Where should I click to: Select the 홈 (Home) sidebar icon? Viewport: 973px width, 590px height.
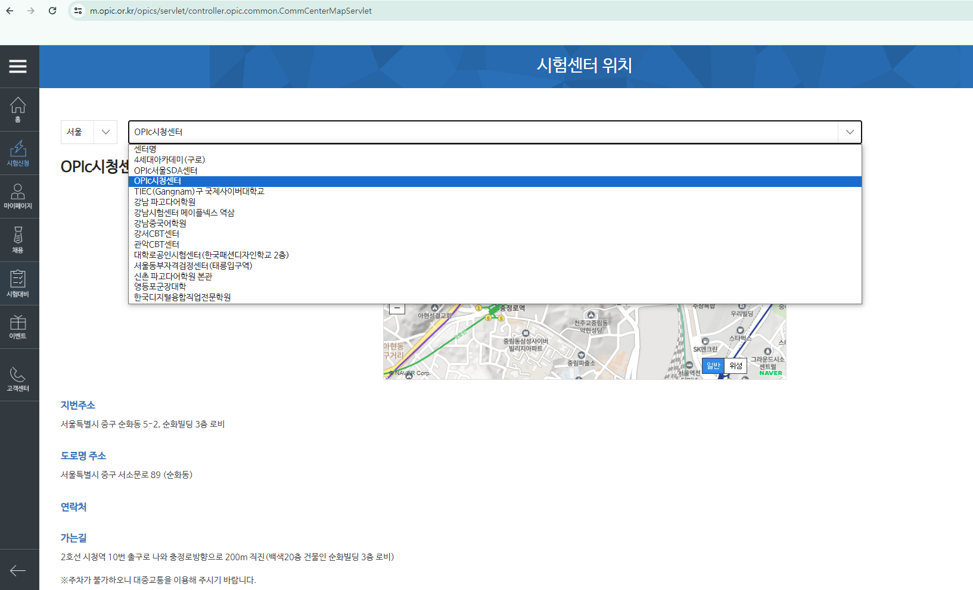tap(18, 109)
